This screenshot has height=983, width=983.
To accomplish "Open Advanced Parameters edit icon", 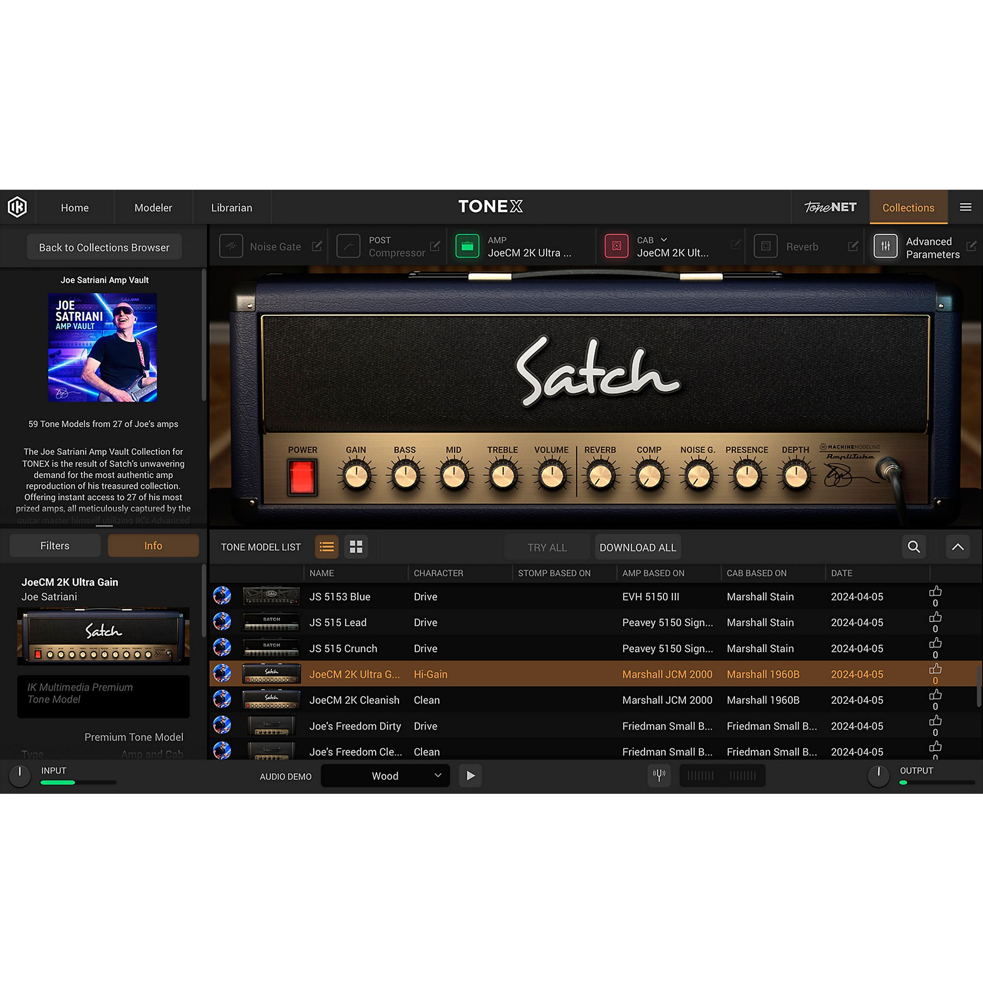I will tap(971, 246).
